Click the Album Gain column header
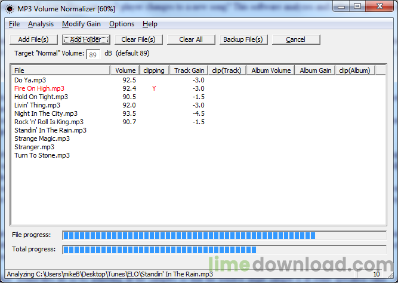This screenshot has height=283, width=398. click(x=315, y=70)
